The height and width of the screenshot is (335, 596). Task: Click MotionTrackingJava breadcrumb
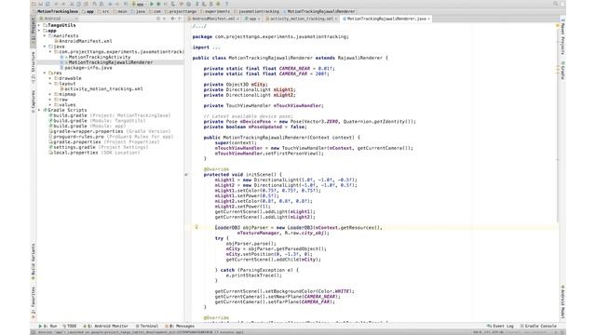(57, 11)
